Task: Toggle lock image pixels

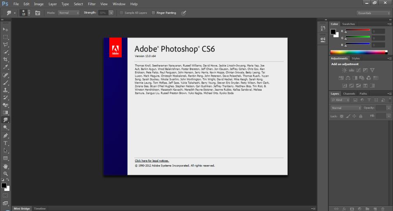Action: coord(348,116)
